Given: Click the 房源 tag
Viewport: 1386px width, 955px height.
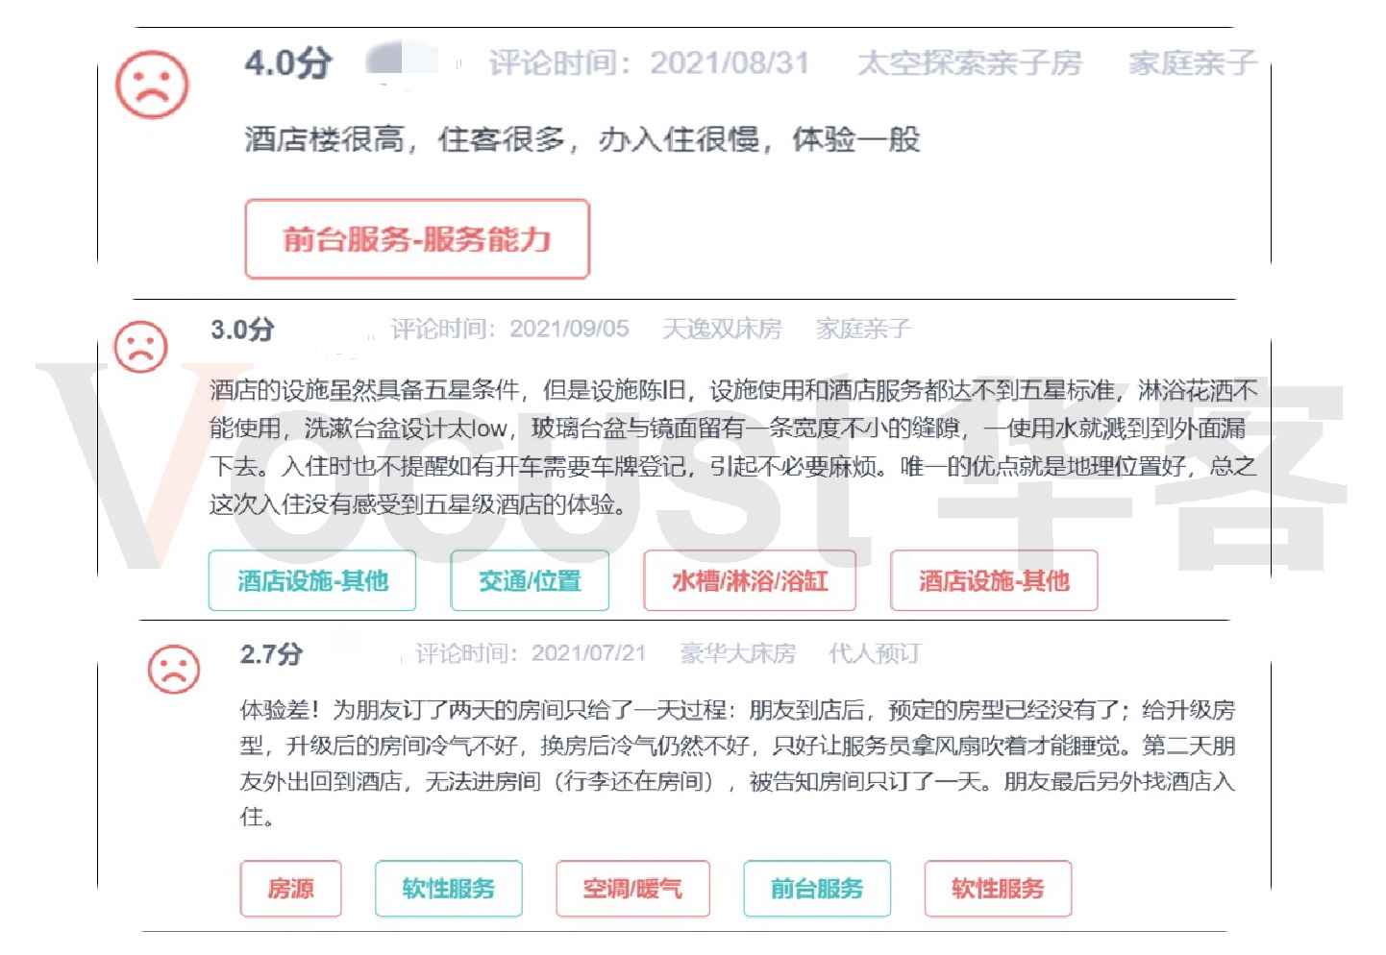Looking at the screenshot, I should point(290,889).
